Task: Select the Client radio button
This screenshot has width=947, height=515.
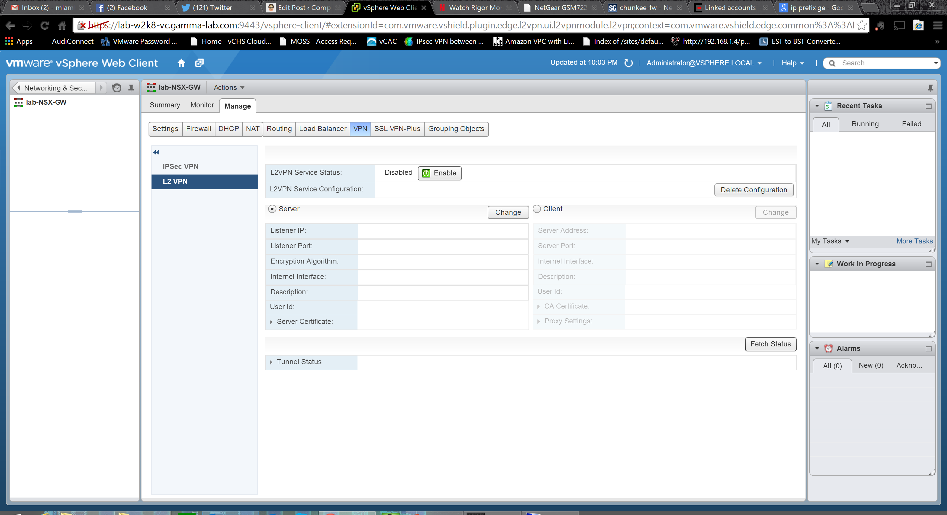Action: (x=537, y=209)
